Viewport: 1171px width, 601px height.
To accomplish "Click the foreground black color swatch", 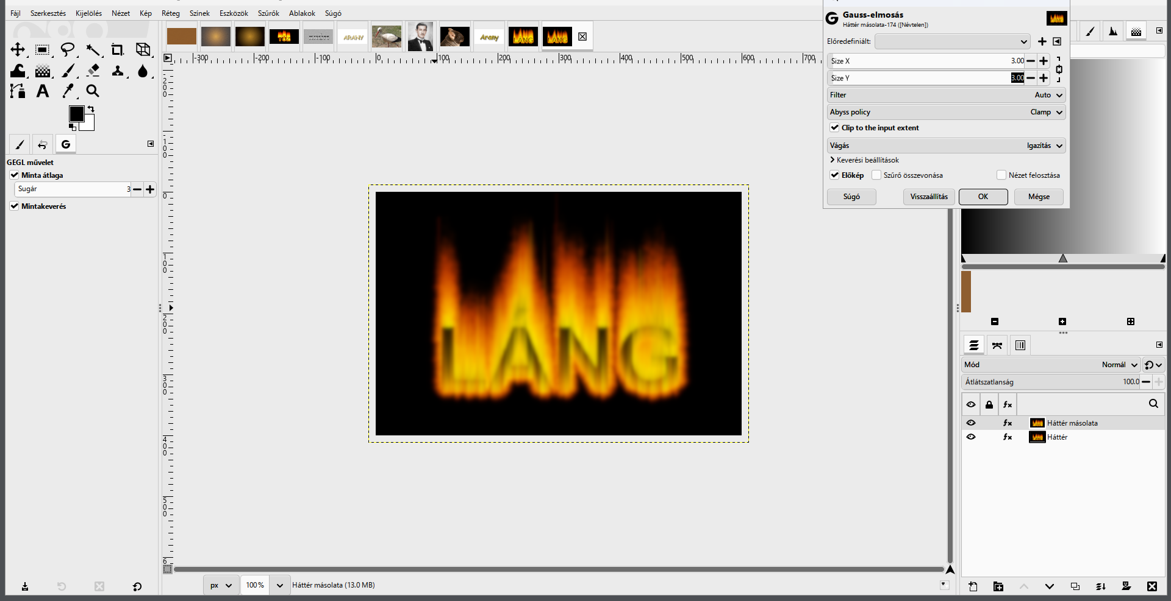I will click(76, 114).
